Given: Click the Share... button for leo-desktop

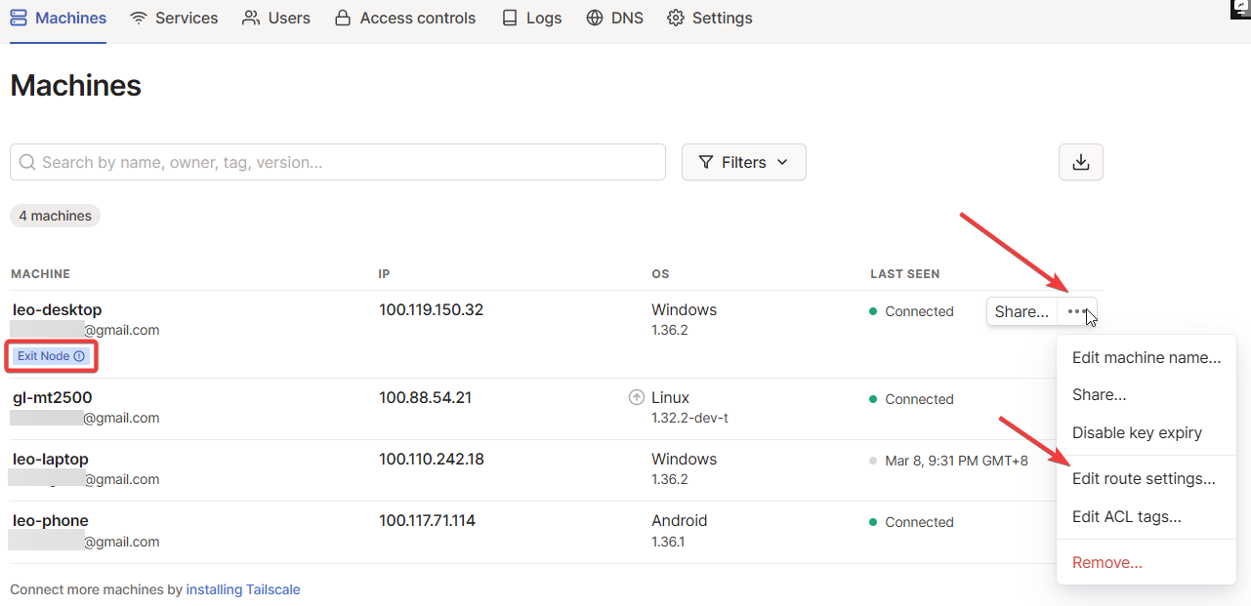Looking at the screenshot, I should (x=1022, y=312).
